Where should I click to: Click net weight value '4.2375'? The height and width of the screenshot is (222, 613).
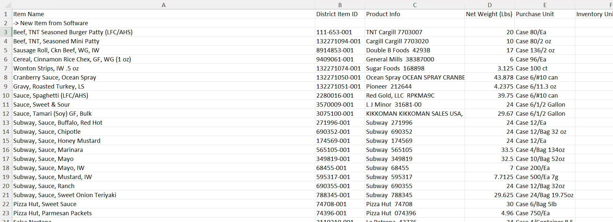[490, 86]
